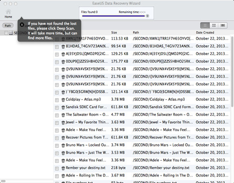Viewport: 234px width, 183px height.
Task: Click the /SECOND/Rember your destiny.txt path
Action: (161, 168)
